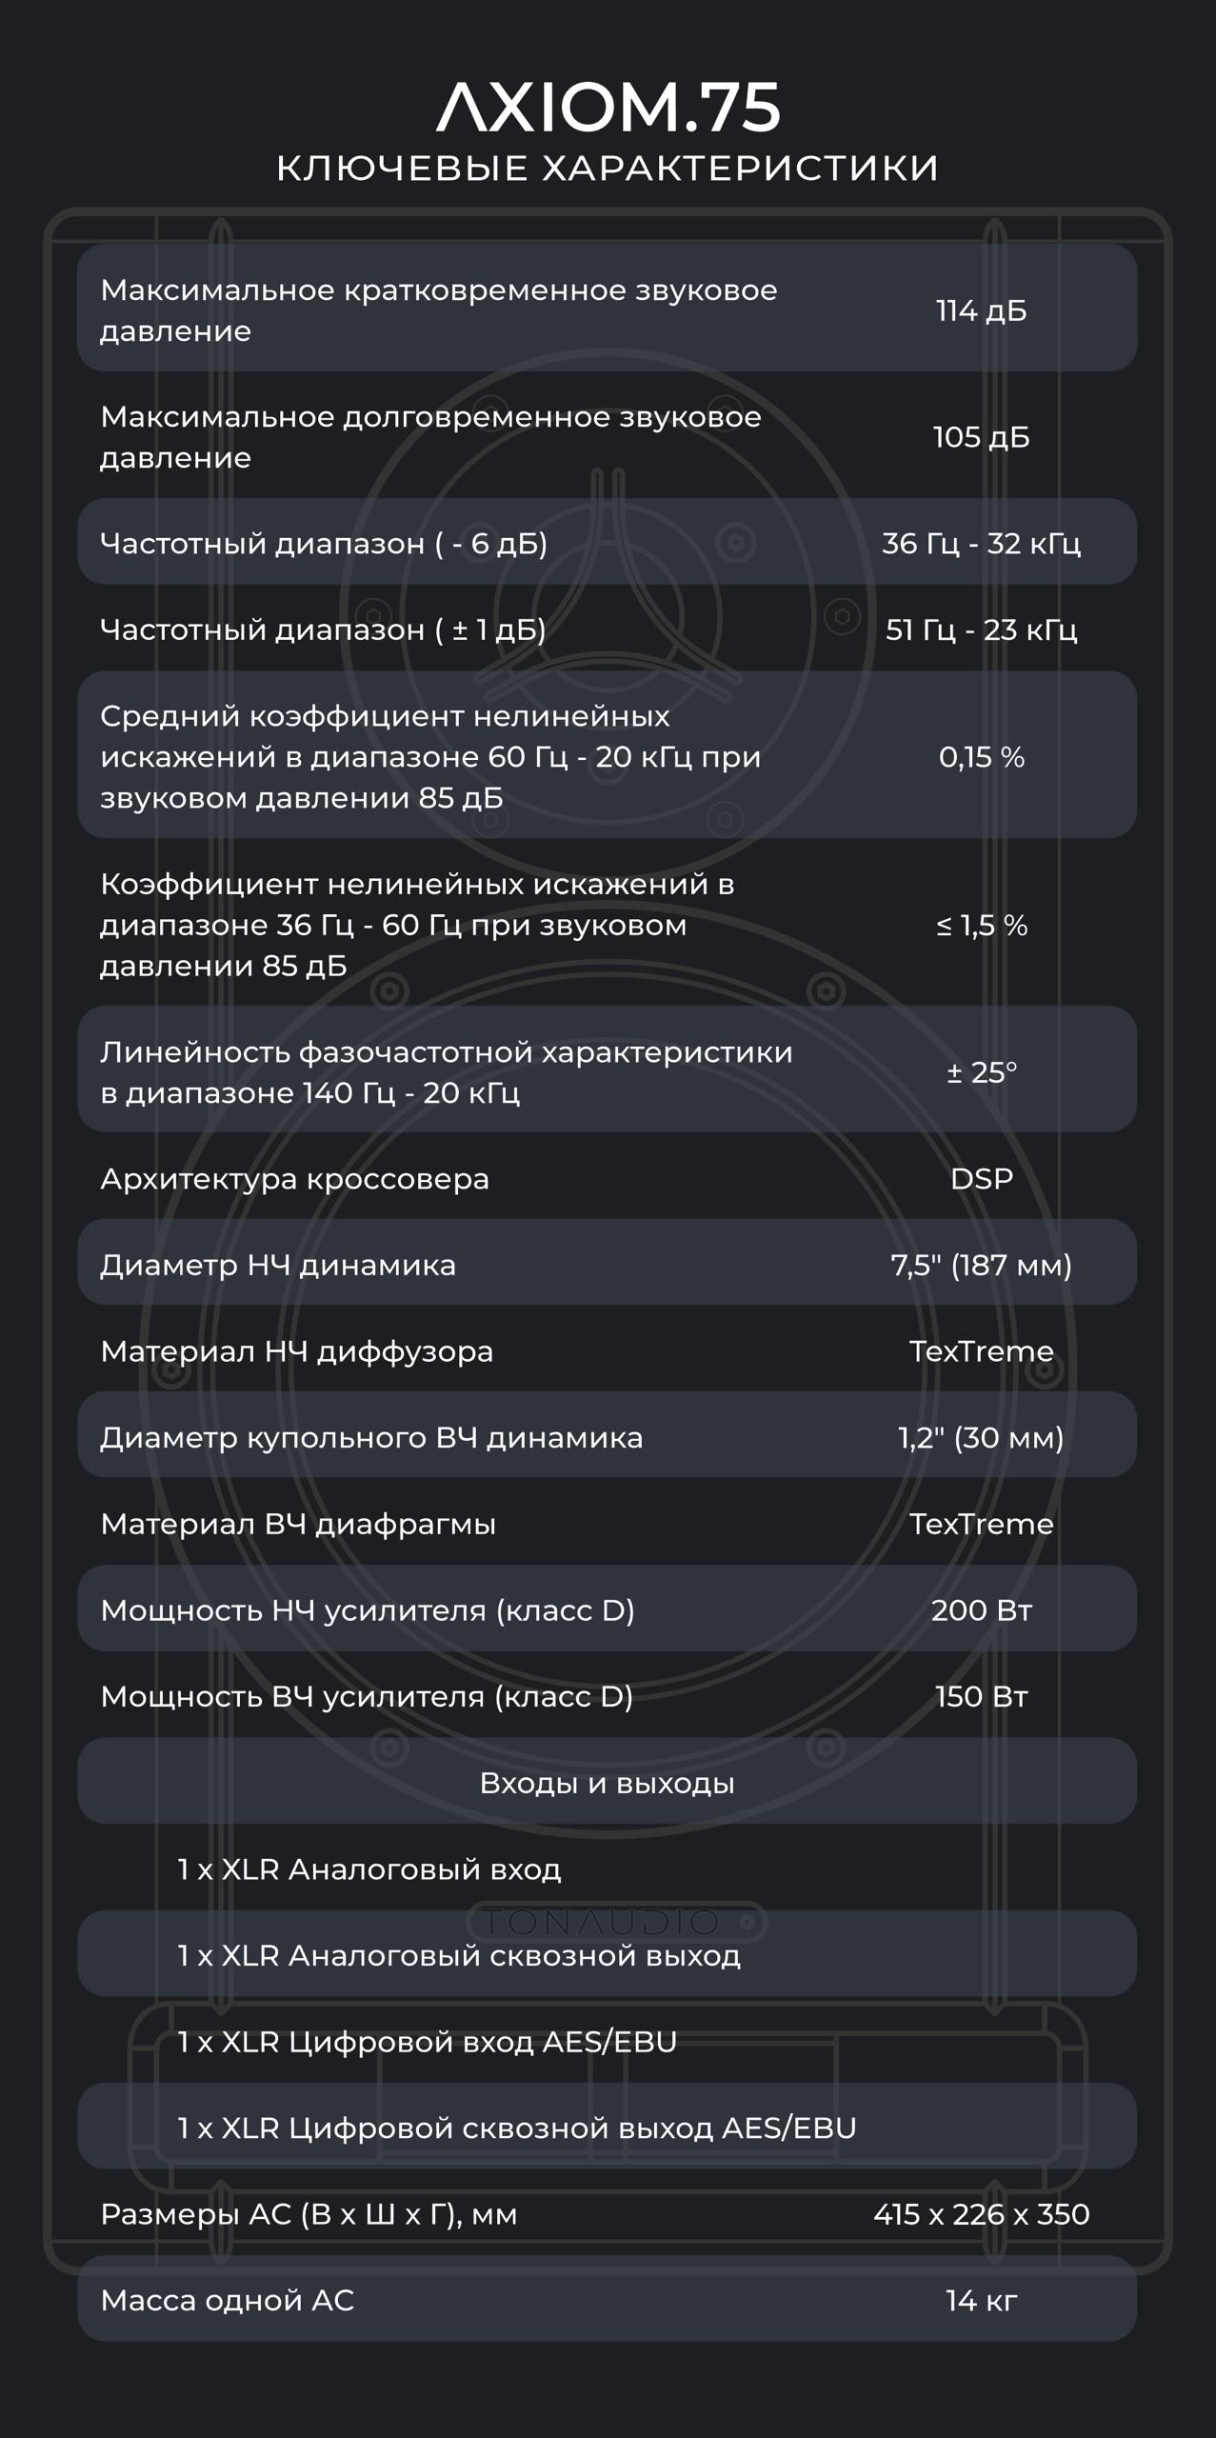Select '1 x XLR Аналоговый вход' entry

[x=369, y=1868]
